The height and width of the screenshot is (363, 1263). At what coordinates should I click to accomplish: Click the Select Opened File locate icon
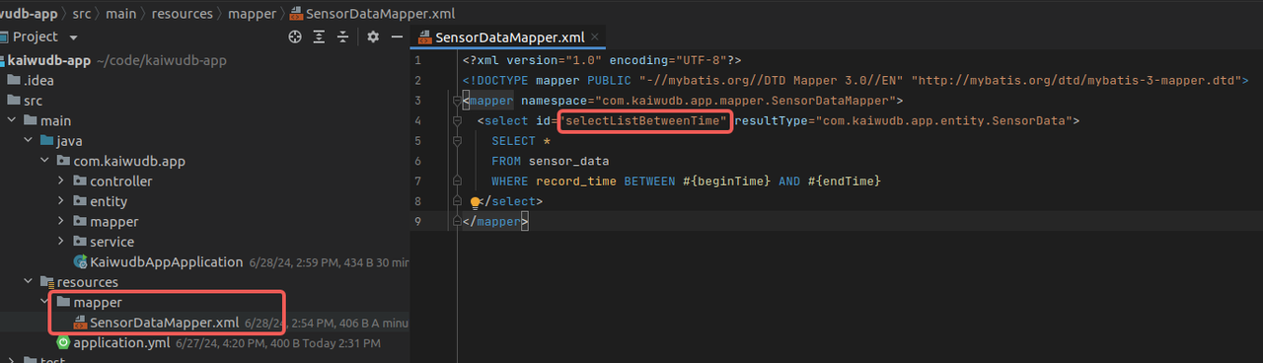[x=294, y=36]
